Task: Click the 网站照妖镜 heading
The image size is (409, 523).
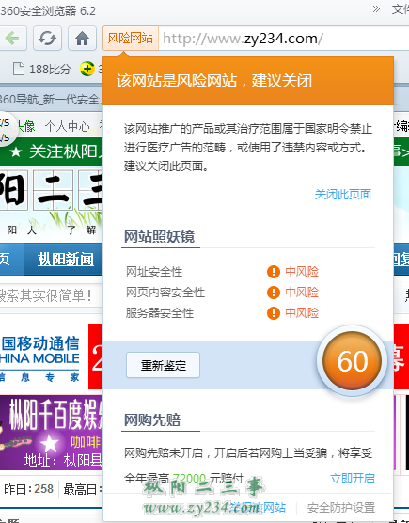Action: coord(159,236)
